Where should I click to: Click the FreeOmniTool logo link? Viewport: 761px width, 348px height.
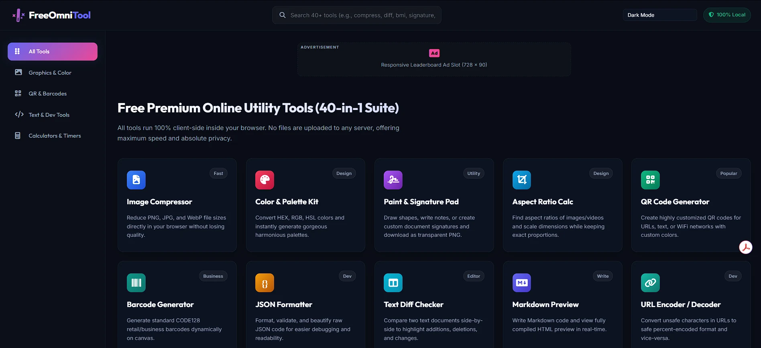click(51, 15)
